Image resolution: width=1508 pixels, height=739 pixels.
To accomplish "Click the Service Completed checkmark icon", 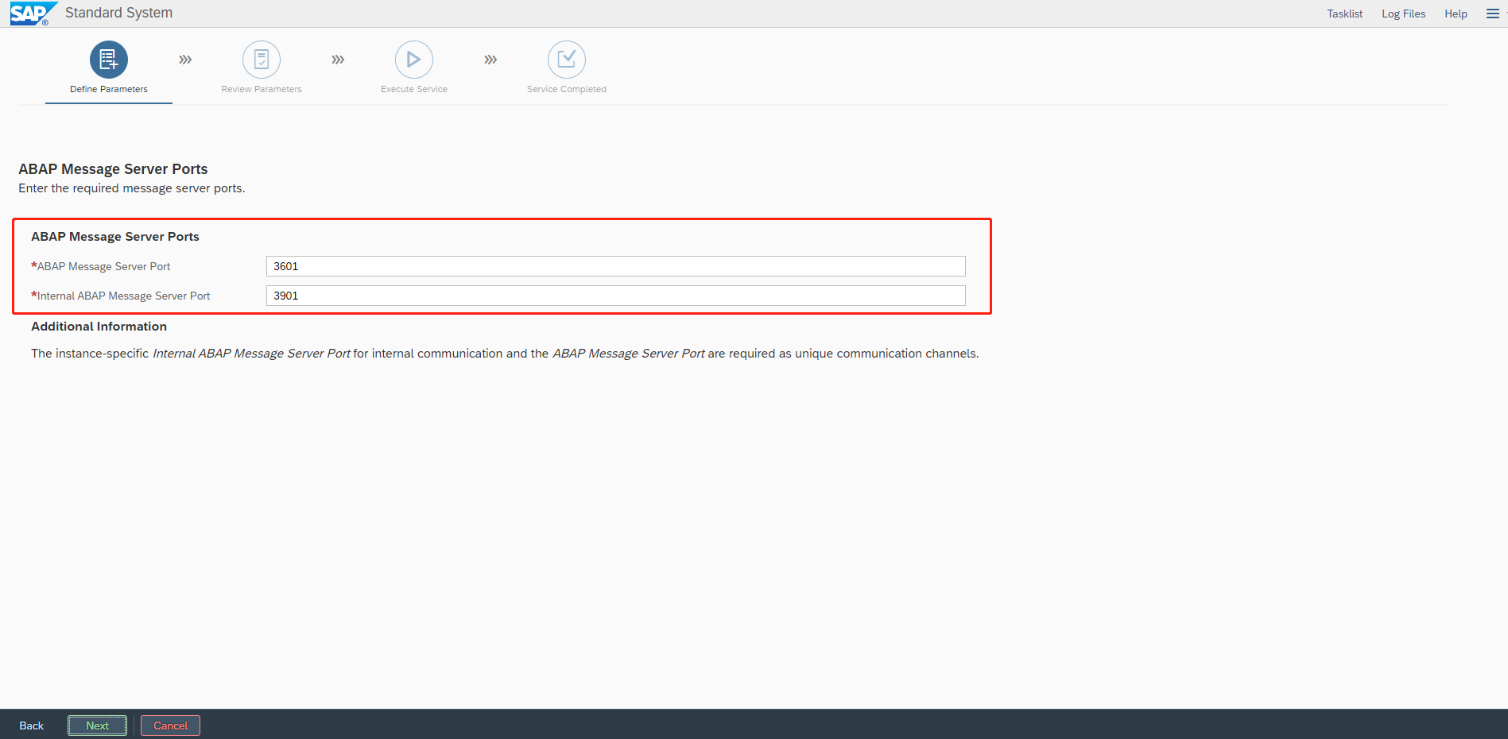I will click(567, 60).
